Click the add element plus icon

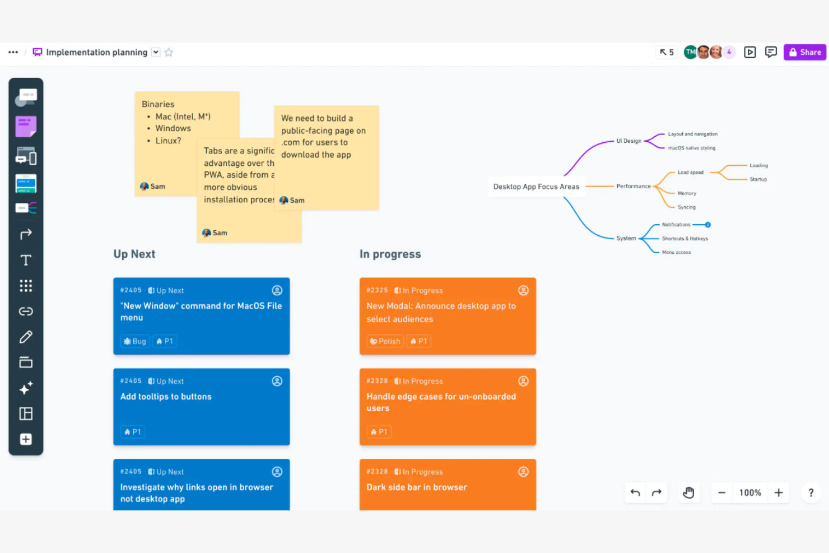[26, 439]
